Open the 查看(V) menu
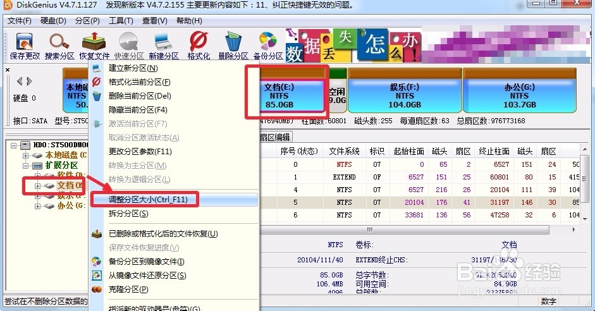595x311 pixels. click(x=154, y=20)
